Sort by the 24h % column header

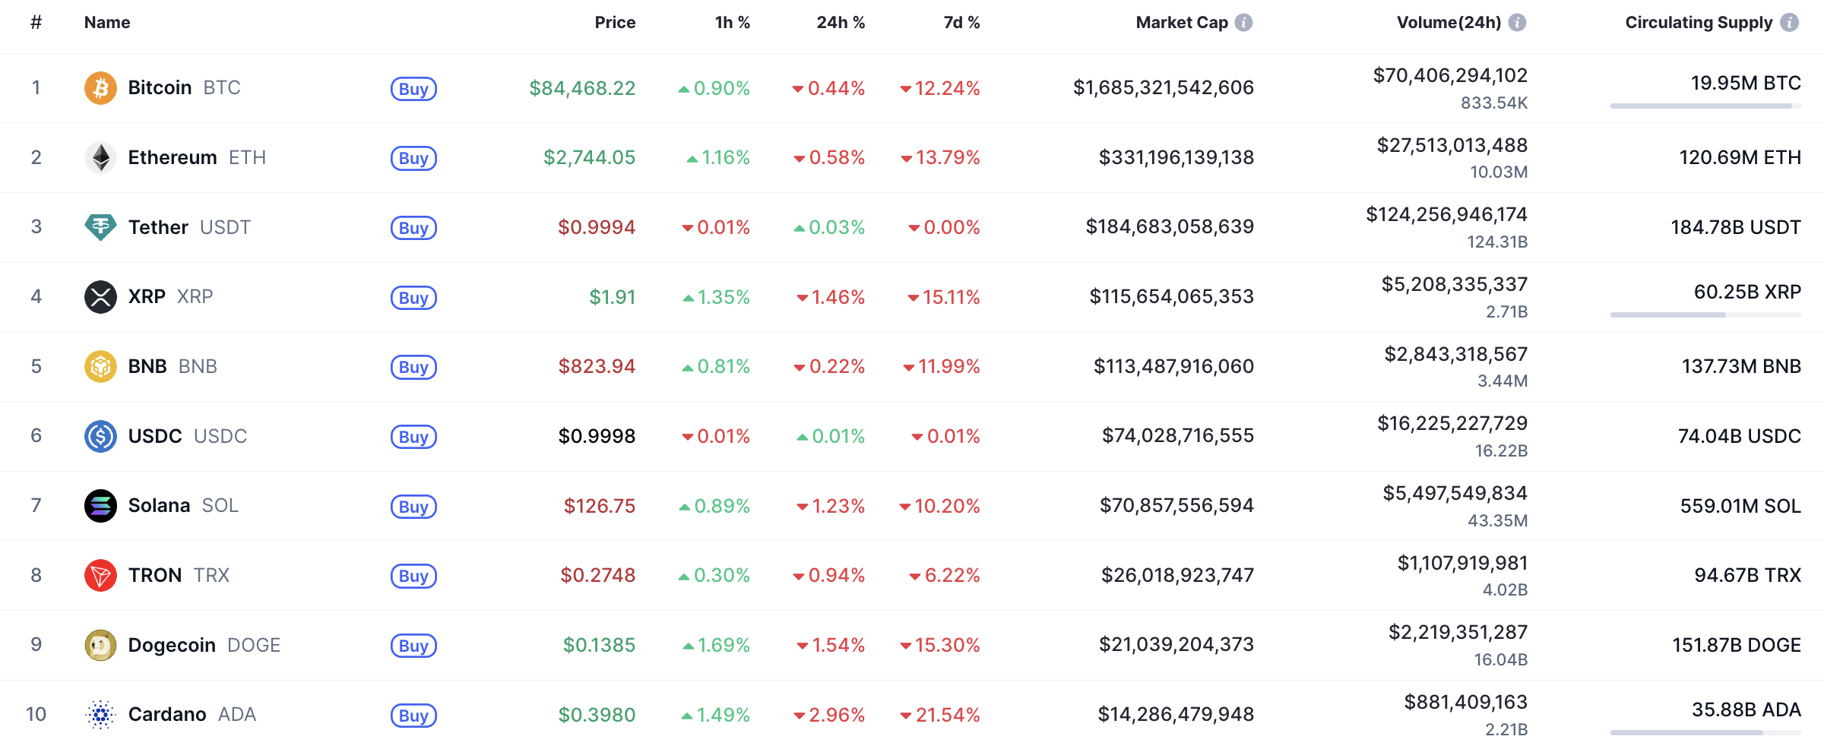pos(841,23)
